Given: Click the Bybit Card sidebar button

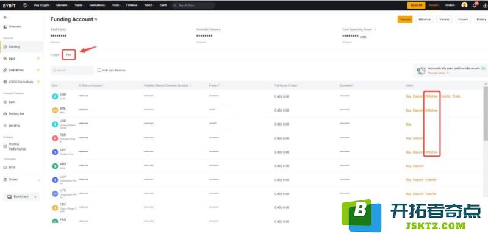Looking at the screenshot, I should [x=21, y=197].
